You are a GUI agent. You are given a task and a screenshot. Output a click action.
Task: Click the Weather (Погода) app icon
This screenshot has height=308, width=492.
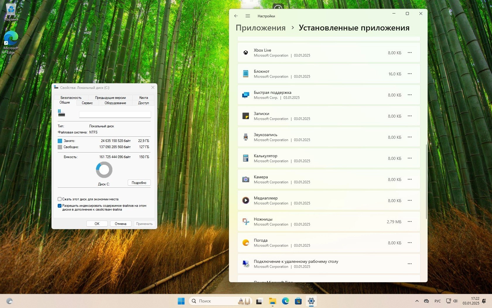(246, 243)
